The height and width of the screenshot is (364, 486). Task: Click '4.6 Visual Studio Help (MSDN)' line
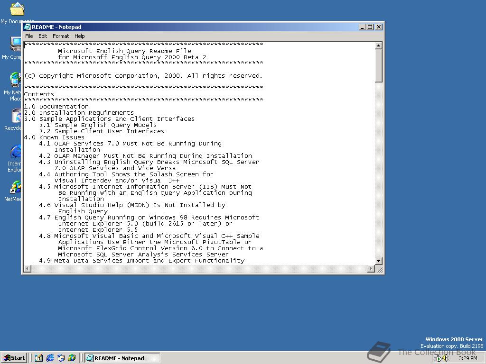132,205
